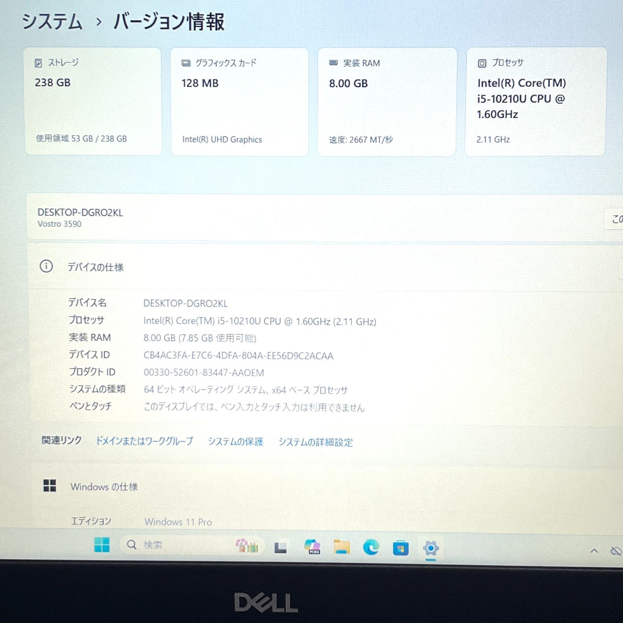
Task: Click 速度: 2667 MT/秒 text
Action: pos(361,140)
